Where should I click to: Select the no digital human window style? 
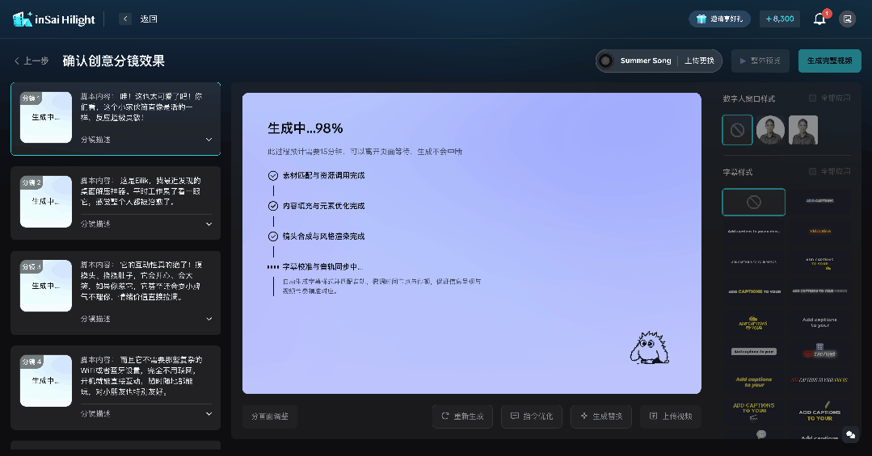pyautogui.click(x=737, y=130)
